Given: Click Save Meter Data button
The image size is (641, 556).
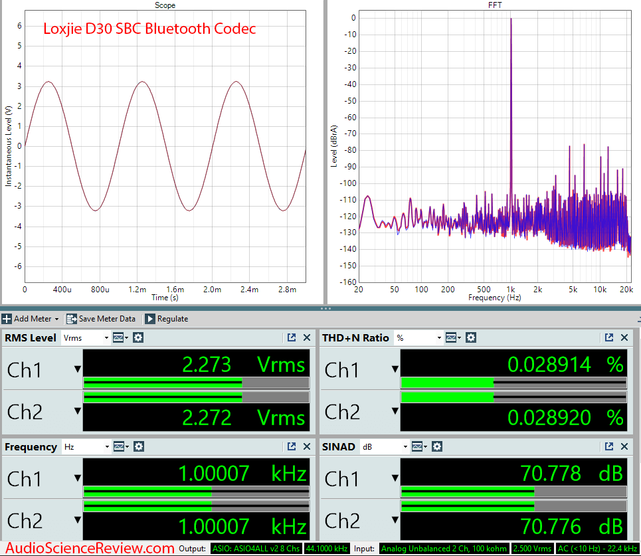Looking at the screenshot, I should pos(101,319).
